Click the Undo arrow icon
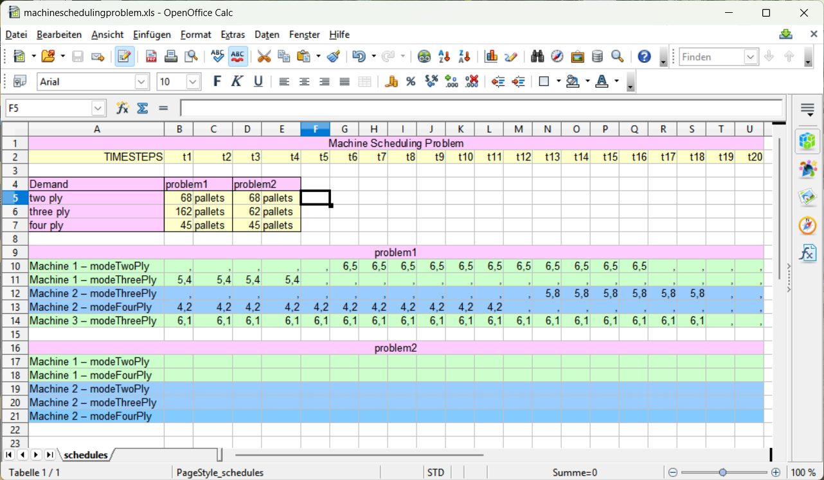The image size is (824, 480). click(x=359, y=56)
